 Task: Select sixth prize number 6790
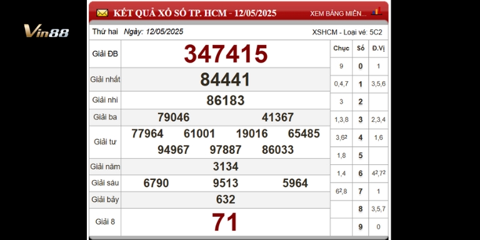pos(156,183)
